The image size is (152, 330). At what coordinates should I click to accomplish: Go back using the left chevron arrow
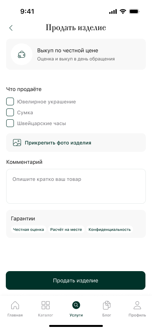tap(11, 28)
